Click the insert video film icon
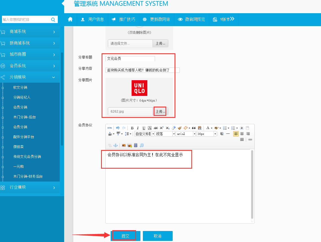The width and height of the screenshot is (321, 242). 135,145
